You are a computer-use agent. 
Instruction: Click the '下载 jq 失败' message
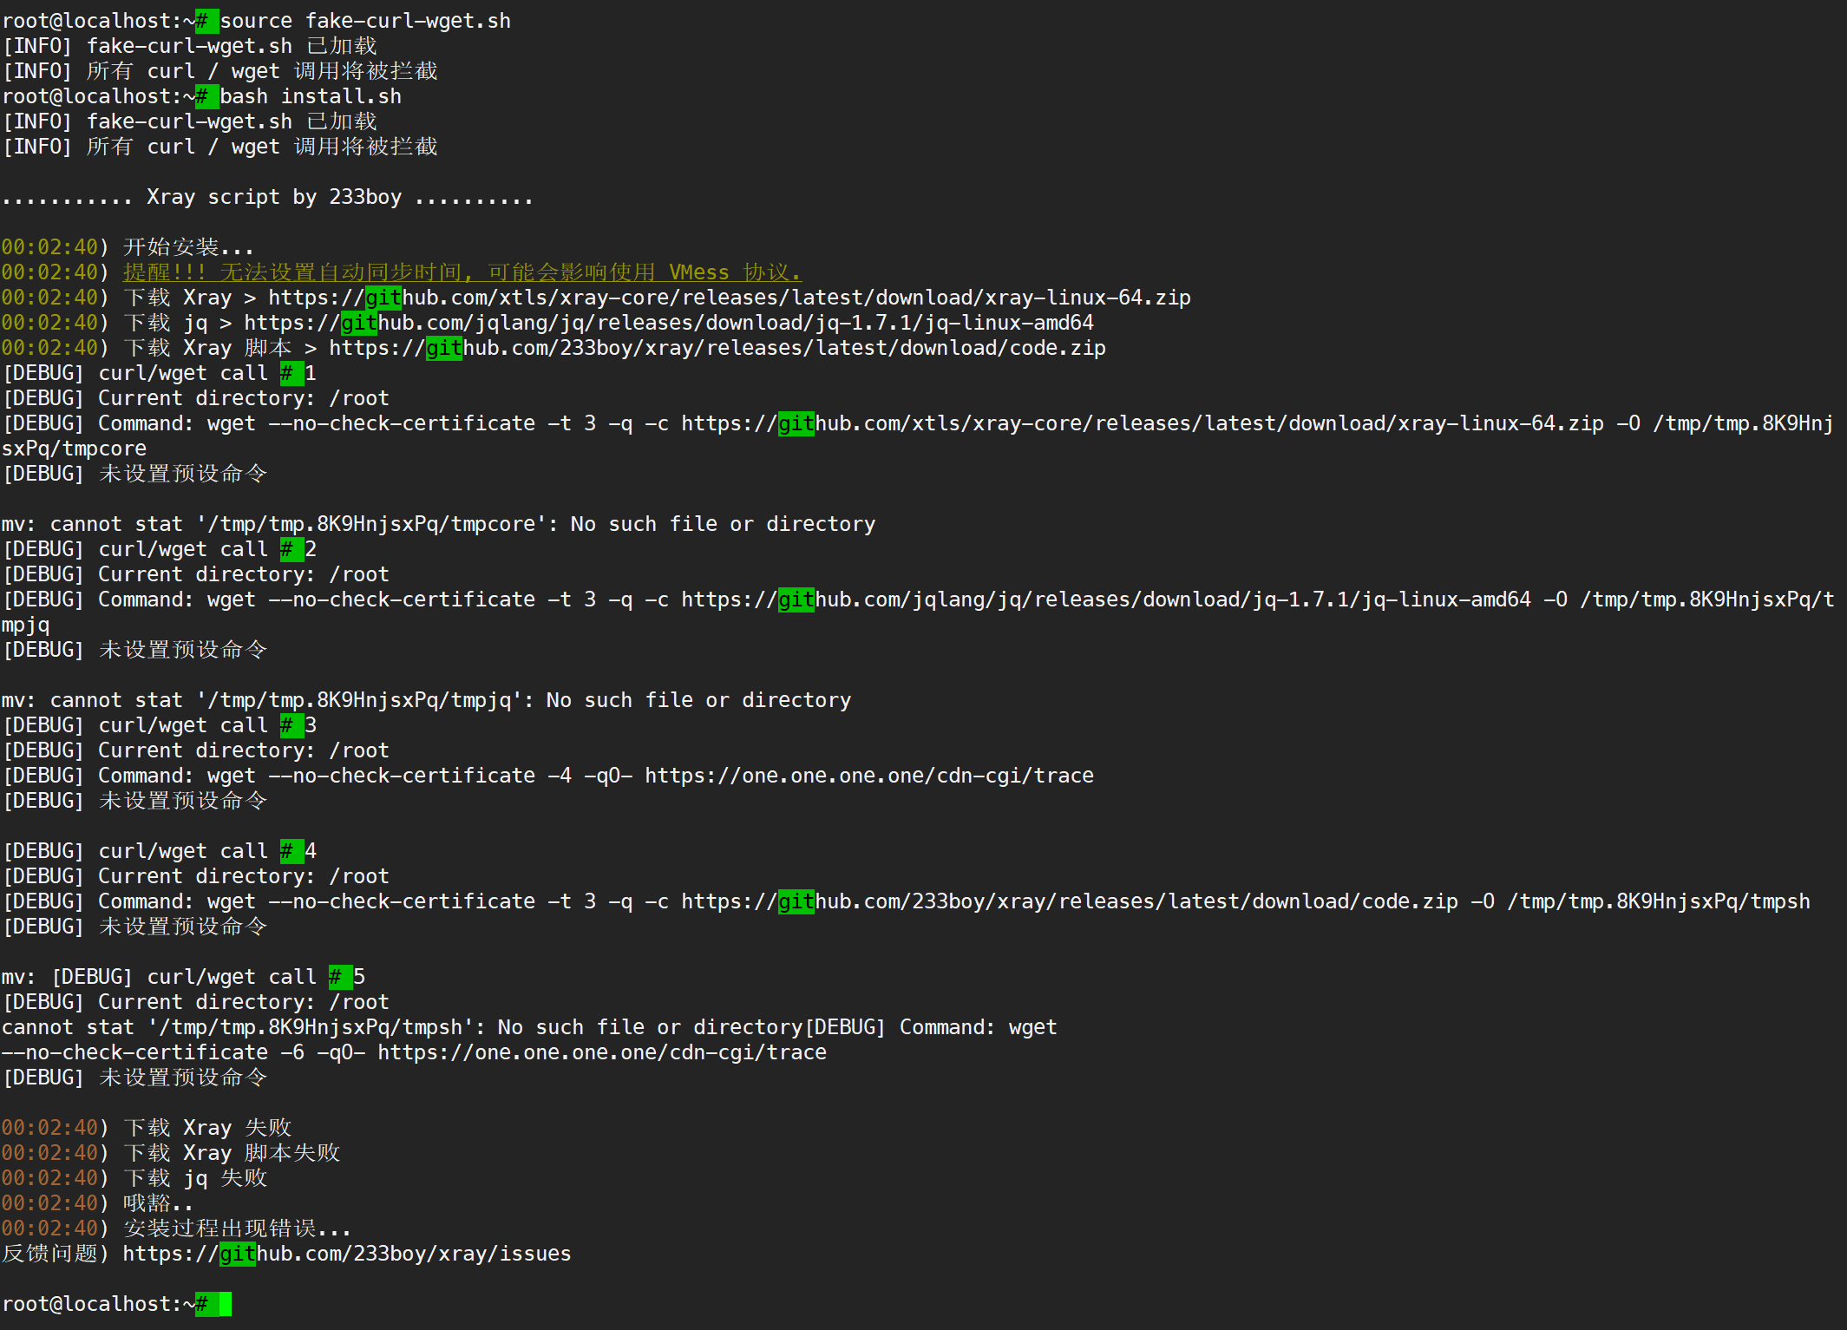(194, 1178)
